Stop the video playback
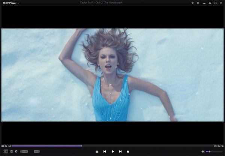This screenshot has height=156, width=225. (x=128, y=151)
